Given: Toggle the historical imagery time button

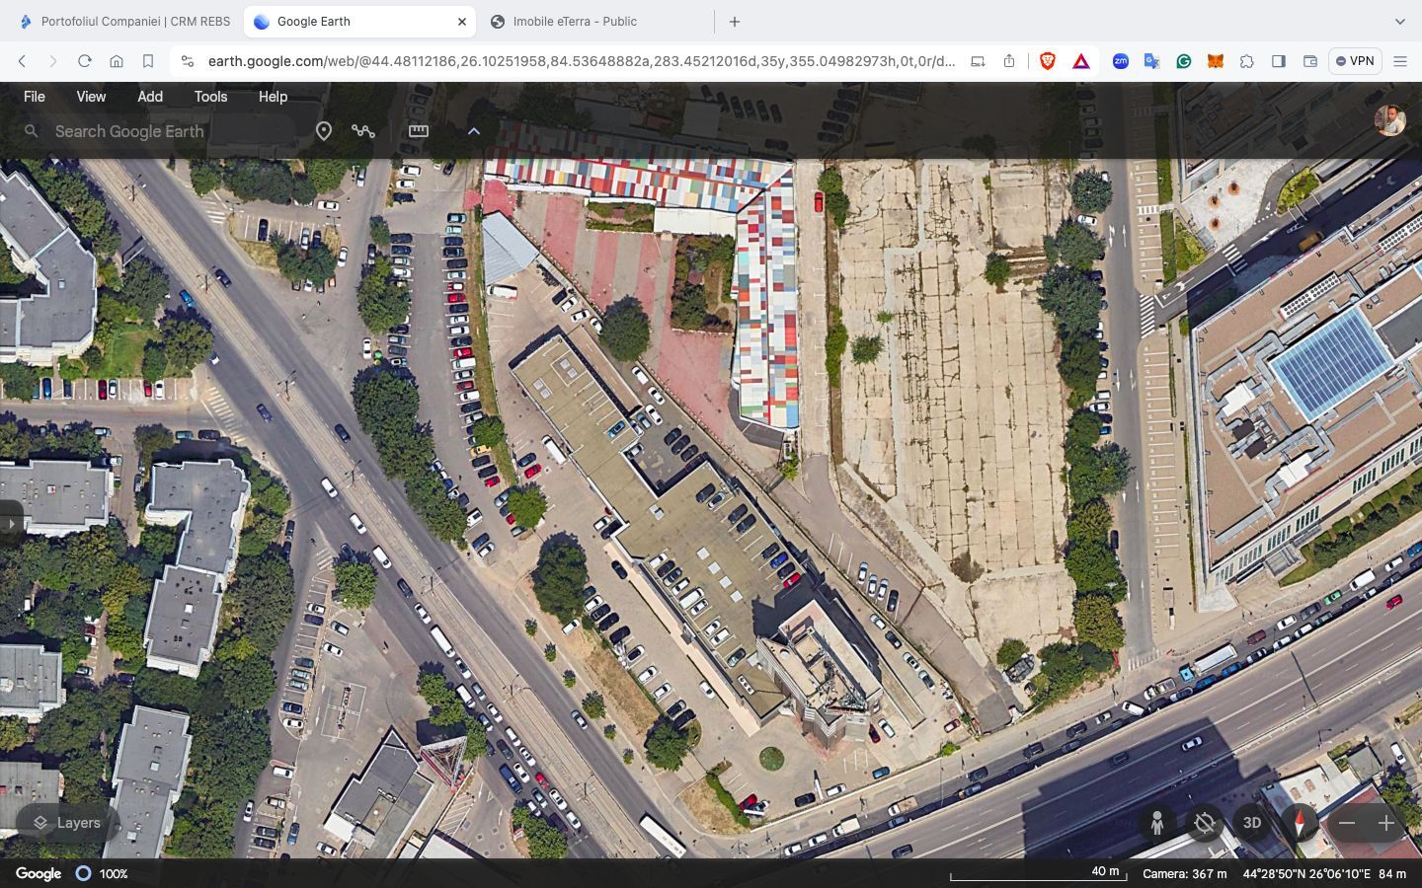Looking at the screenshot, I should 1204,823.
